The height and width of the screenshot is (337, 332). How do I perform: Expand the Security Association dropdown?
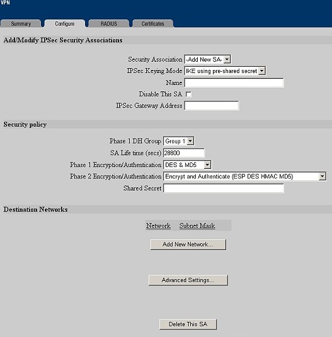[208, 59]
